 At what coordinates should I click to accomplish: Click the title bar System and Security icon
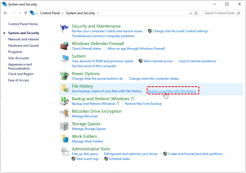tap(5, 4)
